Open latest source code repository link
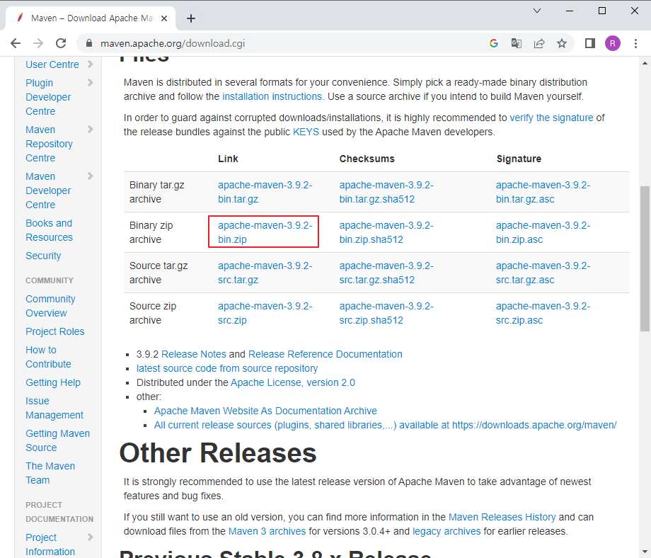651x558 pixels. pos(227,368)
